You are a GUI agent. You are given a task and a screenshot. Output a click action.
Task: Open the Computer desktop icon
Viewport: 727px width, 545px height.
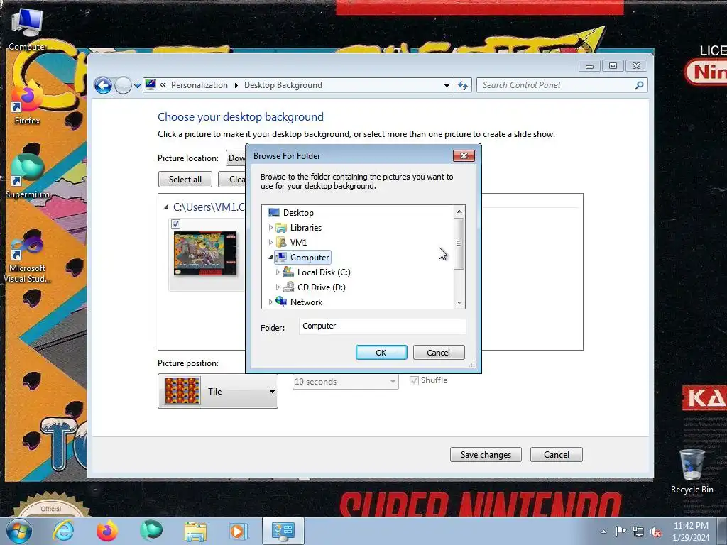pyautogui.click(x=28, y=28)
